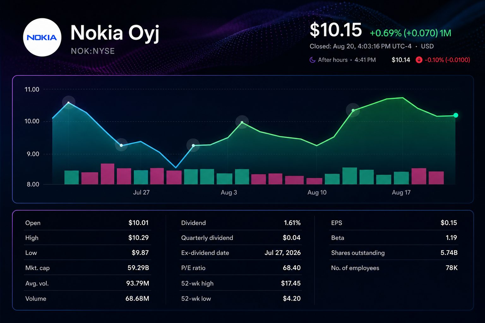
Task: Click the EPS value $0.15
Action: 449,223
